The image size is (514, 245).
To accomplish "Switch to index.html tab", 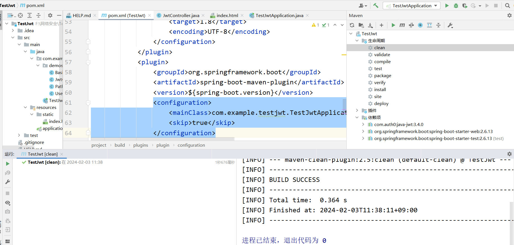I will (x=227, y=15).
